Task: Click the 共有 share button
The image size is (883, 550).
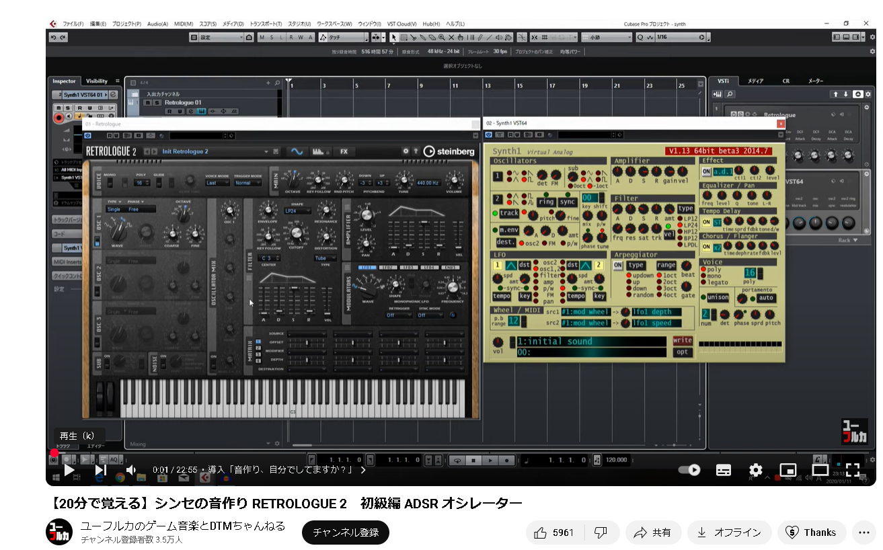Action: (653, 533)
